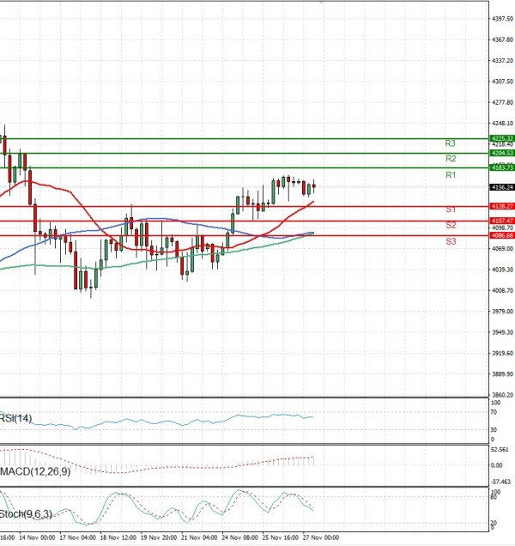Click the 4204.53 green price tag

click(501, 153)
